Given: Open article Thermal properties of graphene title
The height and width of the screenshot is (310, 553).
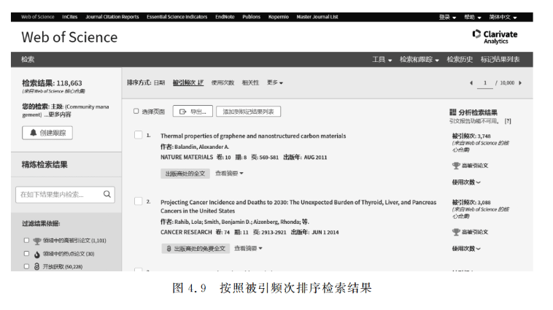Looking at the screenshot, I should (x=253, y=136).
